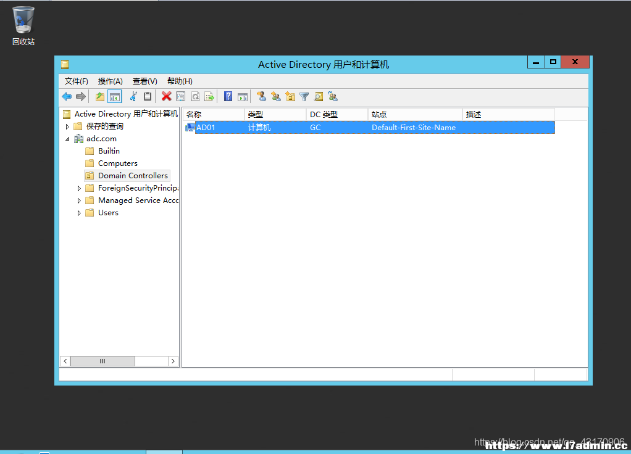The image size is (631, 454).
Task: Open Help with the blue question mark icon
Action: click(228, 96)
